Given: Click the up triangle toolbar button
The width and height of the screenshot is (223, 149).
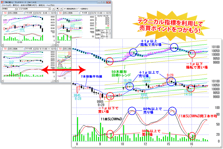Looking at the screenshot, I should 54,9.
